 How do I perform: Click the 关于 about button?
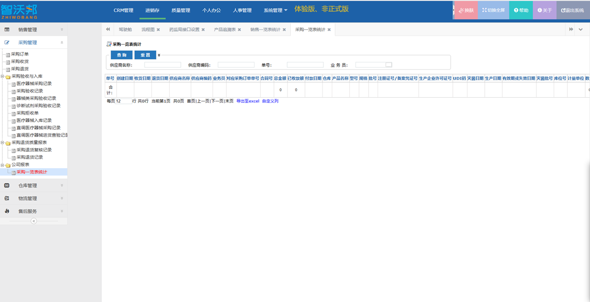(544, 11)
